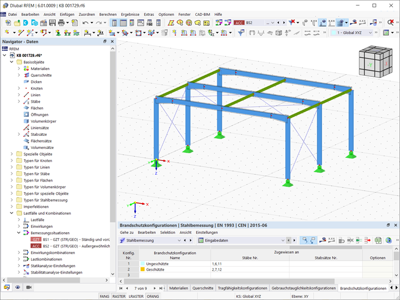Open the BS2 design situation dropdown
This screenshot has width=400, height=300.
pos(273,23)
